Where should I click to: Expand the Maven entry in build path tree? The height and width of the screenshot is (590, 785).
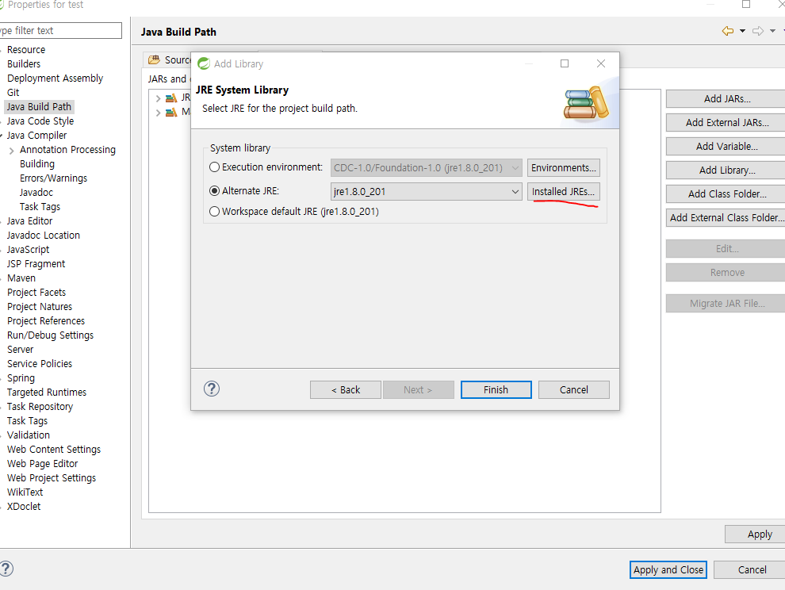[x=159, y=113]
